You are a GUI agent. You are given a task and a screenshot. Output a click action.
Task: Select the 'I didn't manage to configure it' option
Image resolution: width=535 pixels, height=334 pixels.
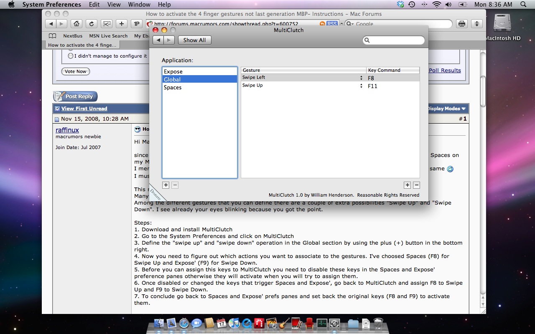(x=71, y=56)
